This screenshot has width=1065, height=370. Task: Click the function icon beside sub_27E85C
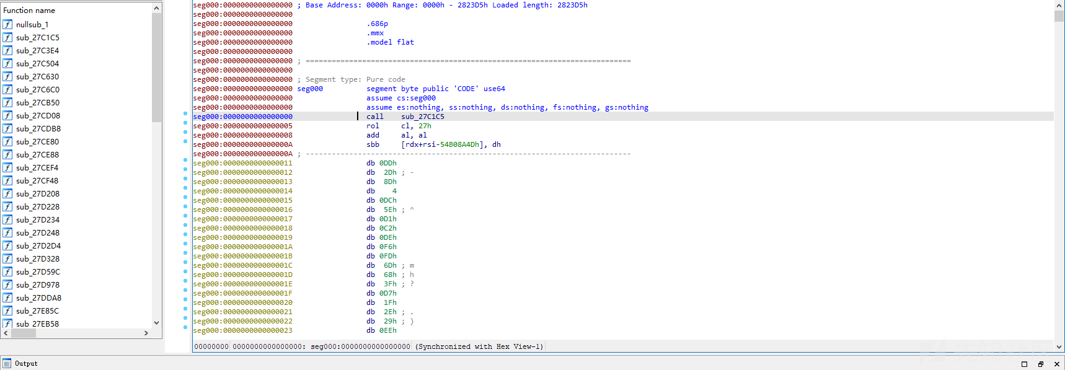click(7, 311)
